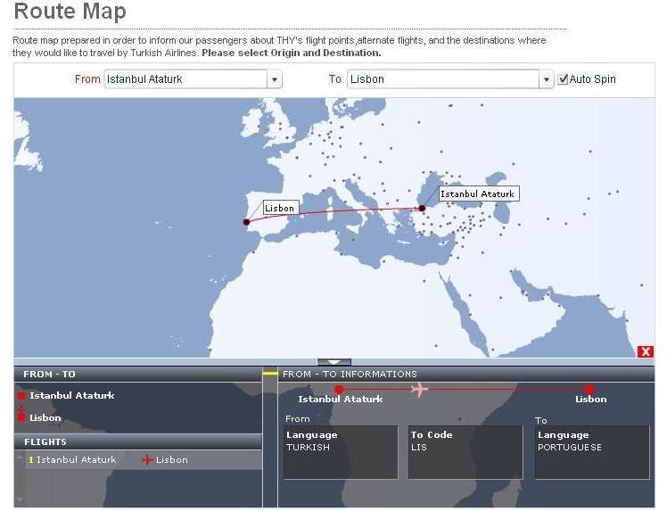
Task: Click the Route Map heading
Action: [70, 11]
